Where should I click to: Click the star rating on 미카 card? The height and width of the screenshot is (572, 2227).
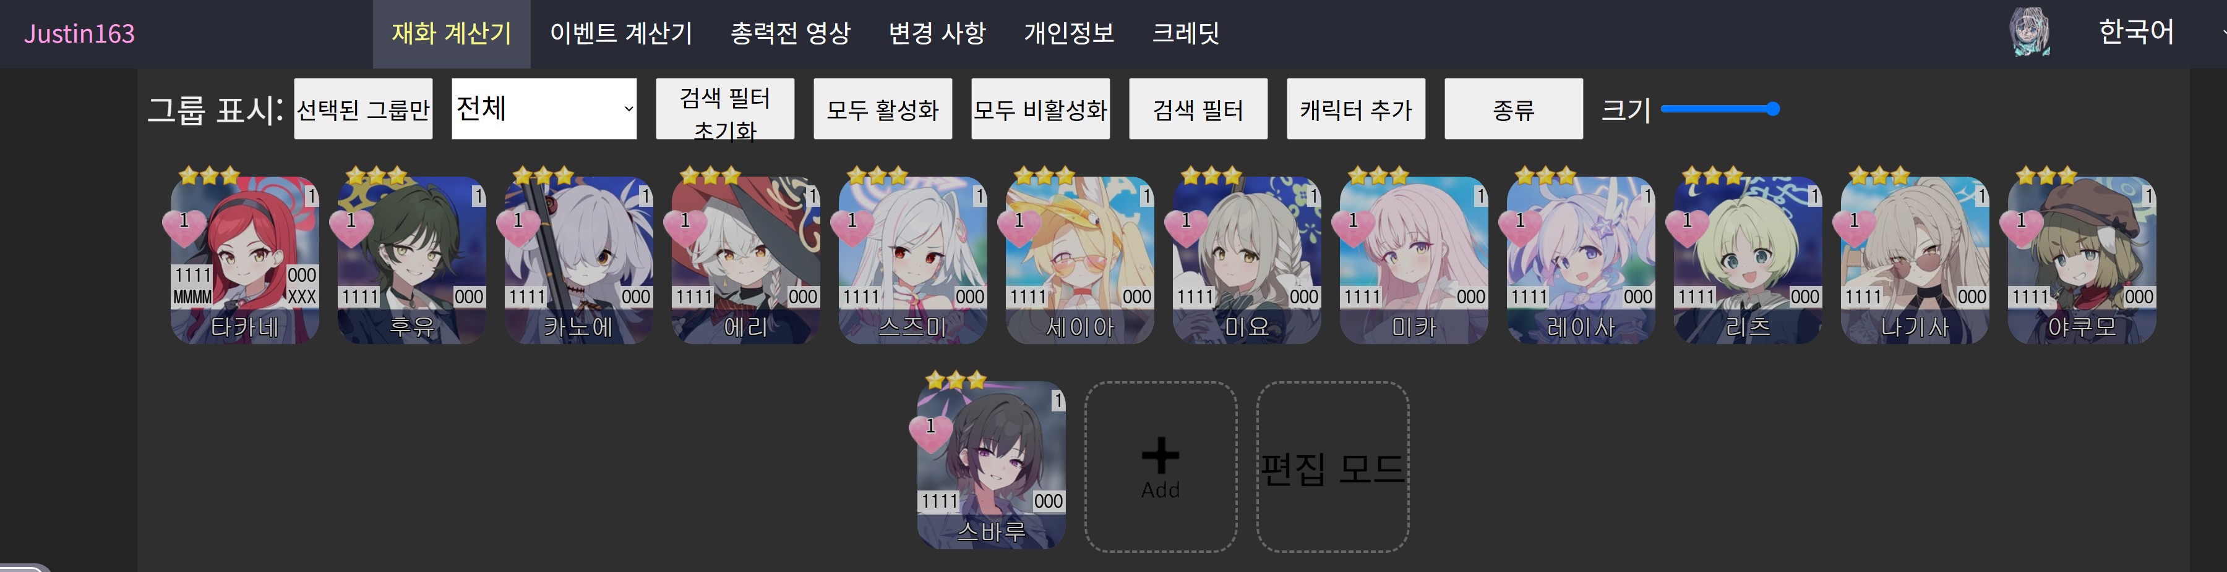click(1378, 176)
